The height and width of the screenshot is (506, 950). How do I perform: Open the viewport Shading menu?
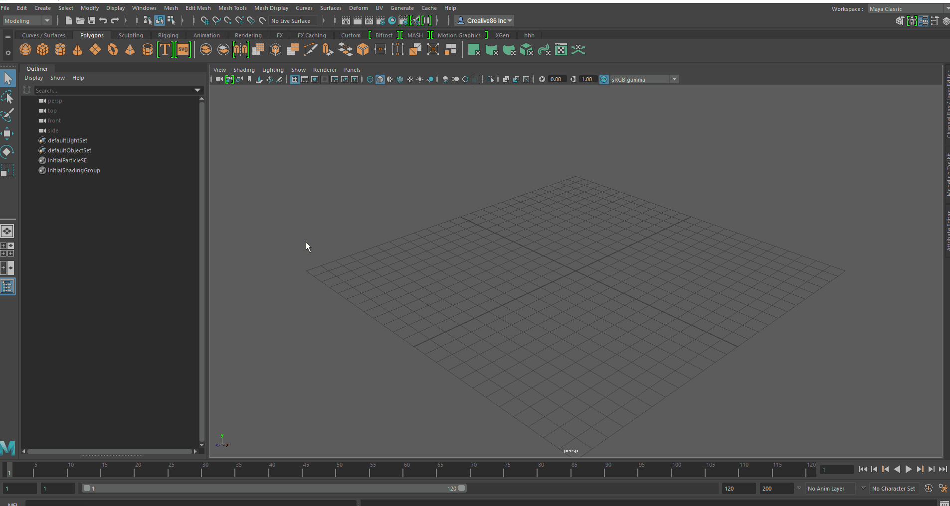(244, 70)
